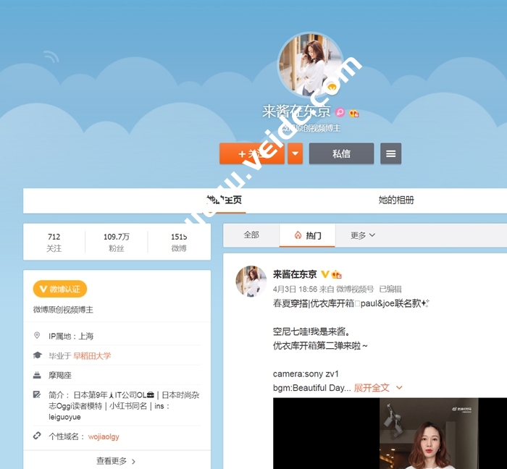
Task: Click the 已编辑 edited label
Action: click(390, 289)
